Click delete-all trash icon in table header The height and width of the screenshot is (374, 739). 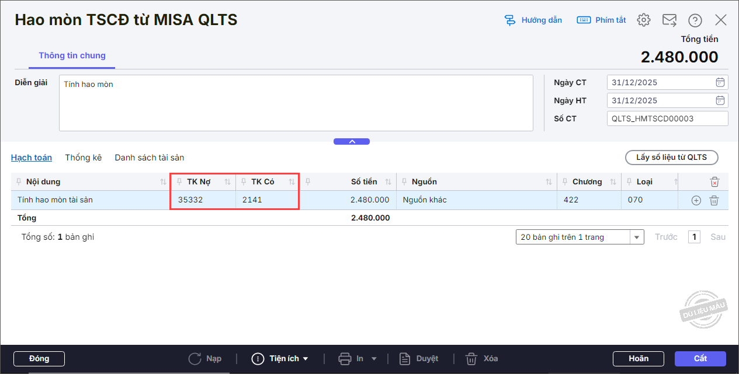click(714, 182)
